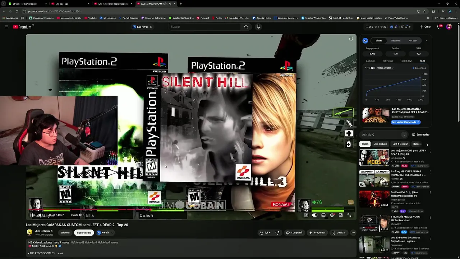460x259 pixels.
Task: Select the 1st 7 days time range
Action: tap(388, 61)
